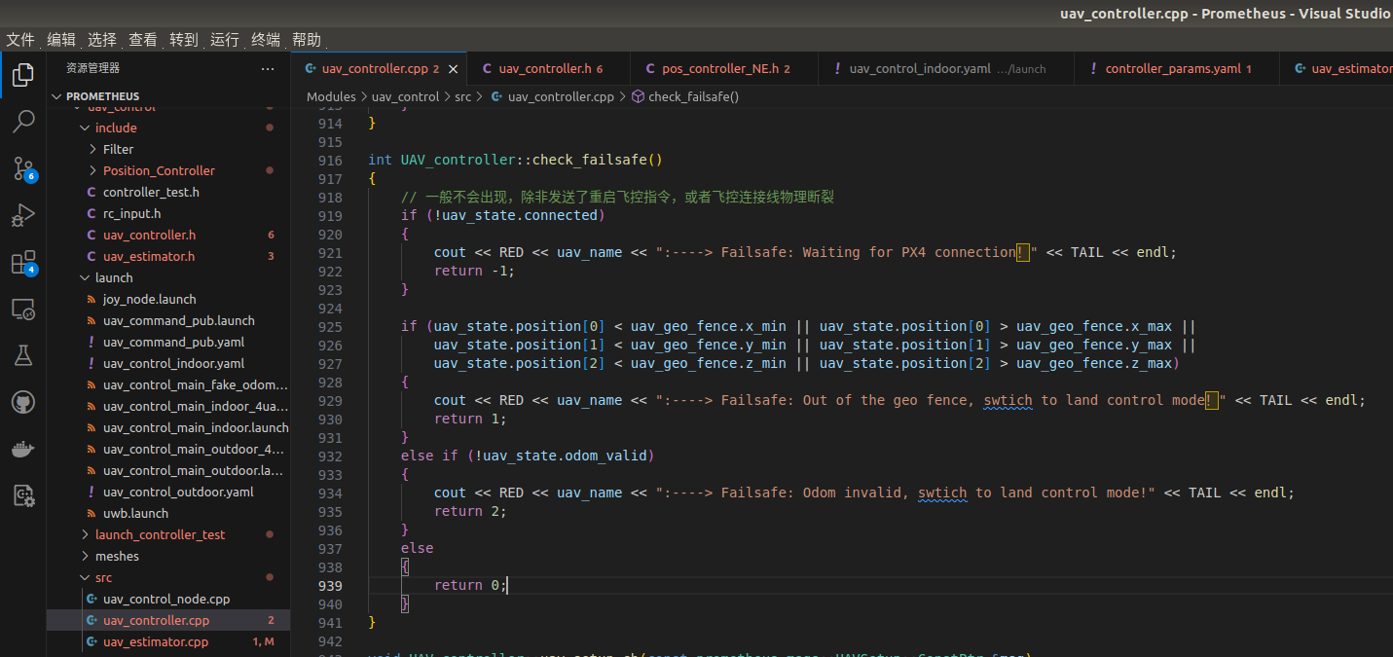Open joy_node.launch file
1393x657 pixels.
point(168,299)
